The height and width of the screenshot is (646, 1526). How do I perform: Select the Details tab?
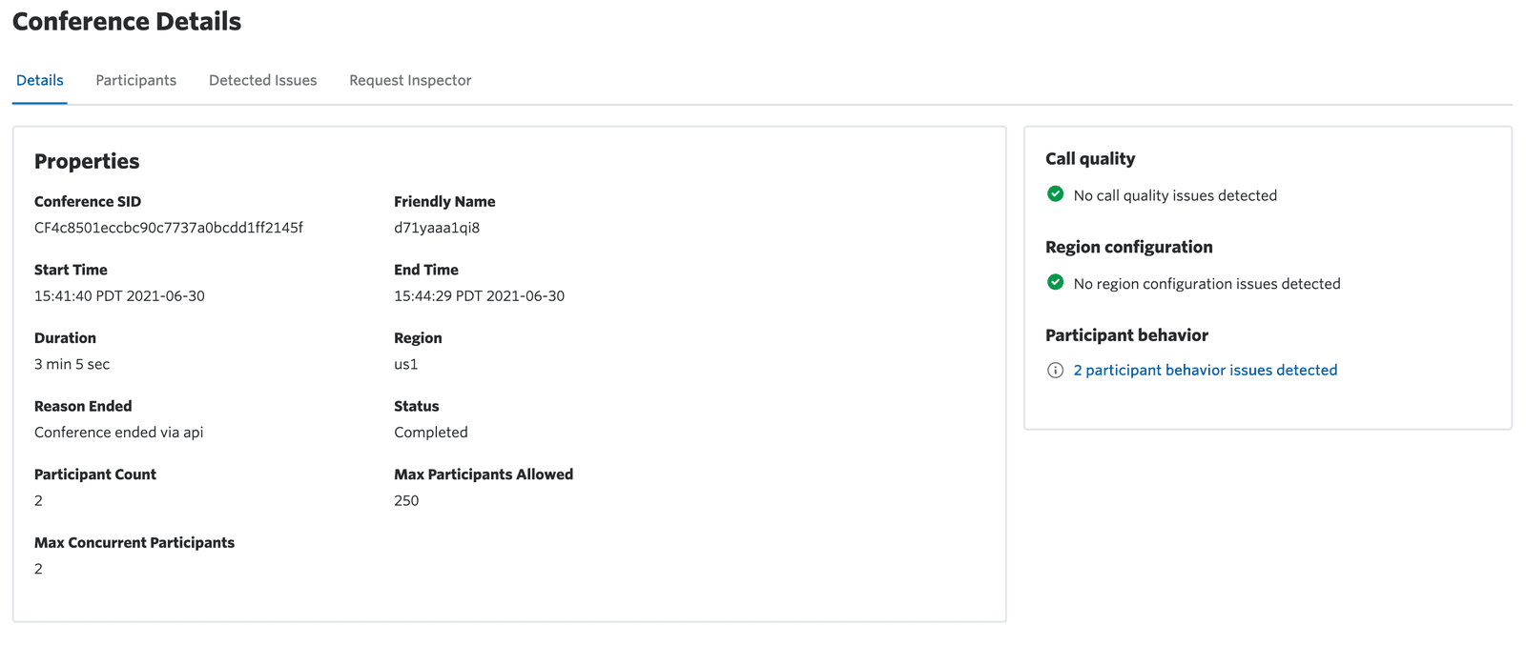[x=40, y=80]
